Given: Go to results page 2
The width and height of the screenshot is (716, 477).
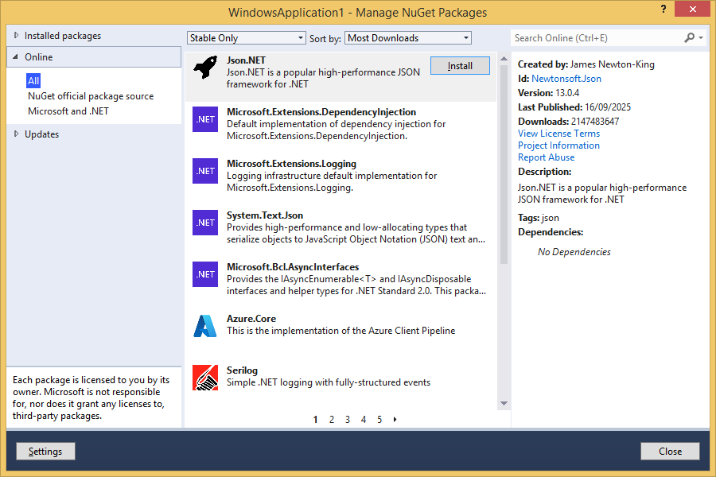Looking at the screenshot, I should pos(332,420).
